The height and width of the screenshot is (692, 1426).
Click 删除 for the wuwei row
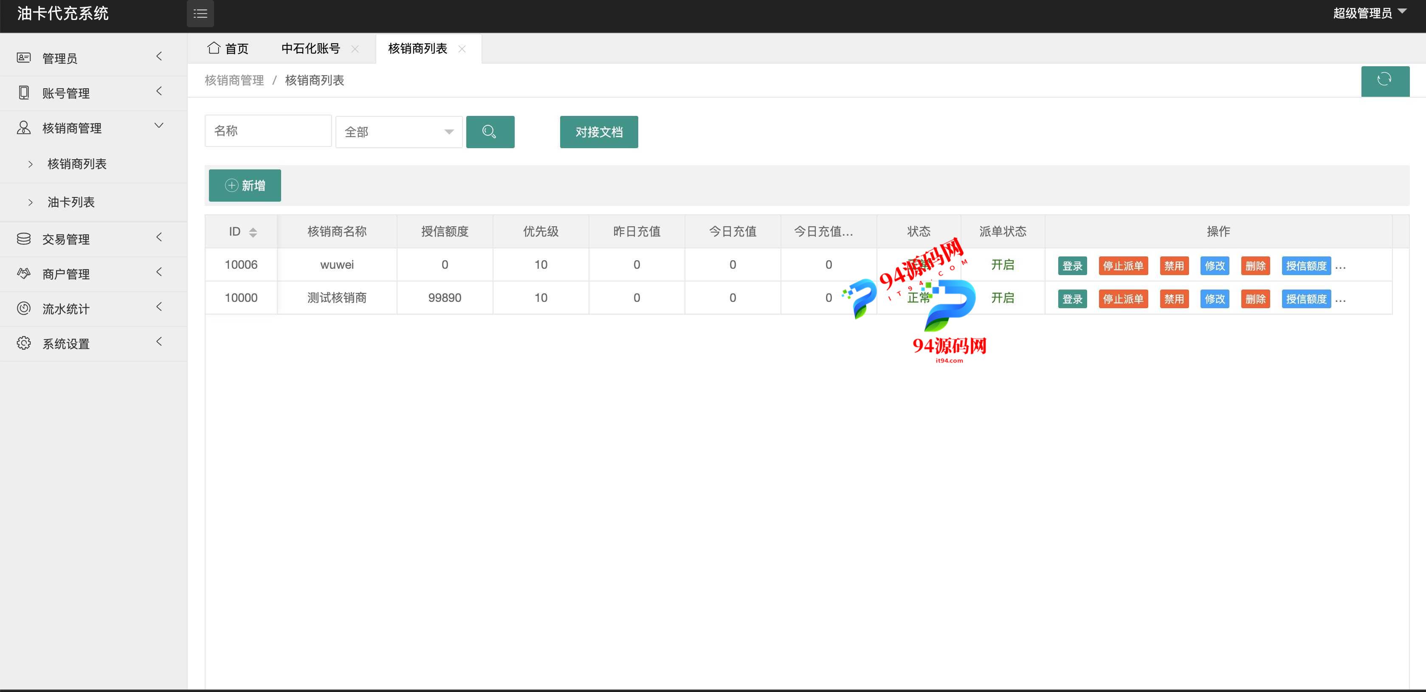coord(1255,266)
